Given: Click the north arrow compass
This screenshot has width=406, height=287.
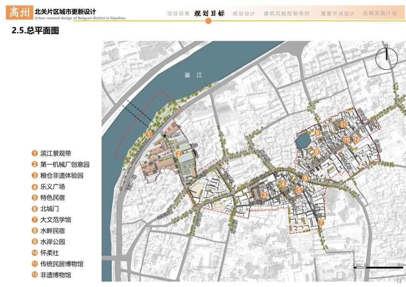Looking at the screenshot, I should tap(387, 59).
